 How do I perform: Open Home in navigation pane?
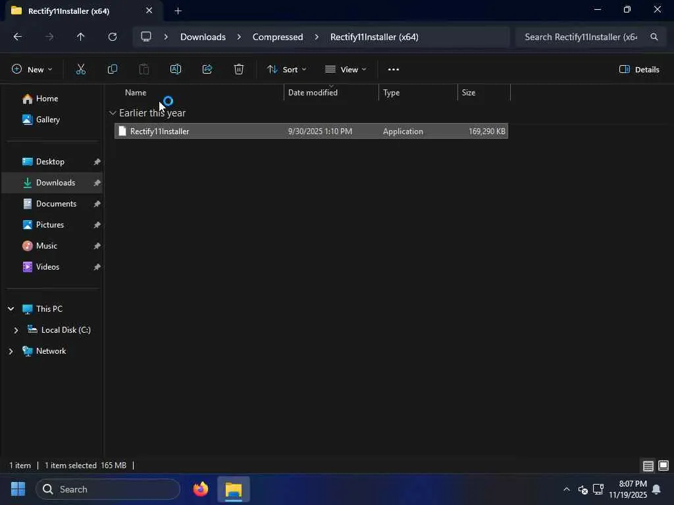(x=47, y=99)
